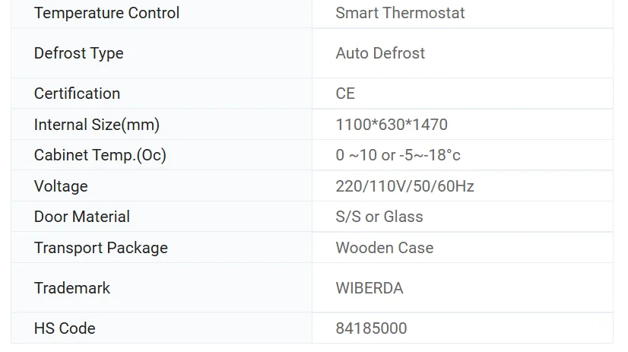Click the Trademark row label
628x352 pixels.
tap(71, 288)
